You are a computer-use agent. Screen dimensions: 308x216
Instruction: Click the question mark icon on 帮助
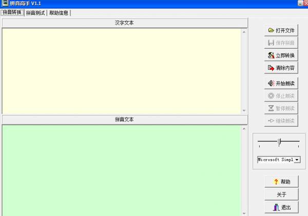point(276,182)
